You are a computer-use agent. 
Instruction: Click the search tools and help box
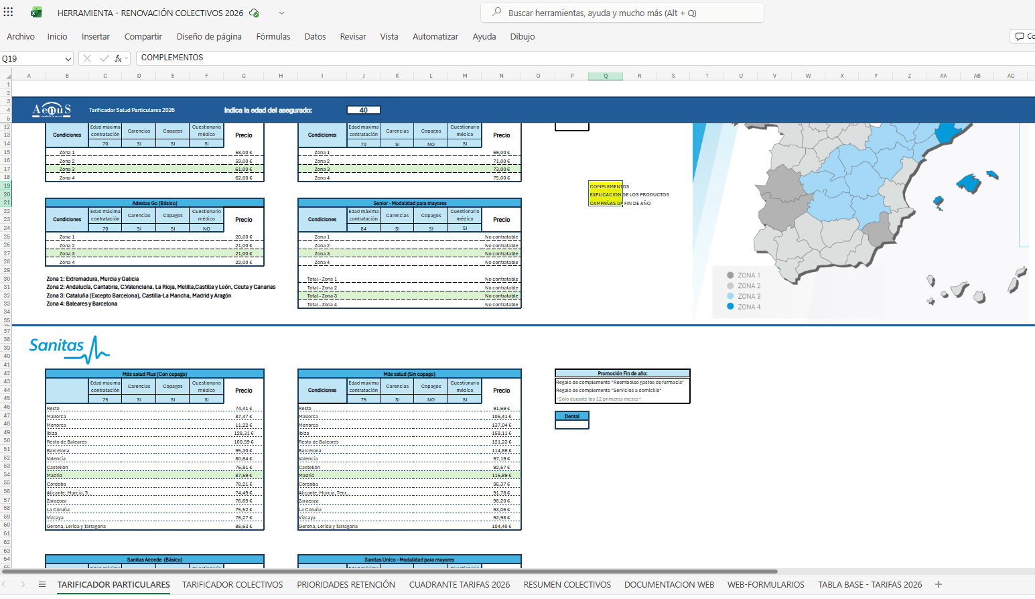coord(622,13)
